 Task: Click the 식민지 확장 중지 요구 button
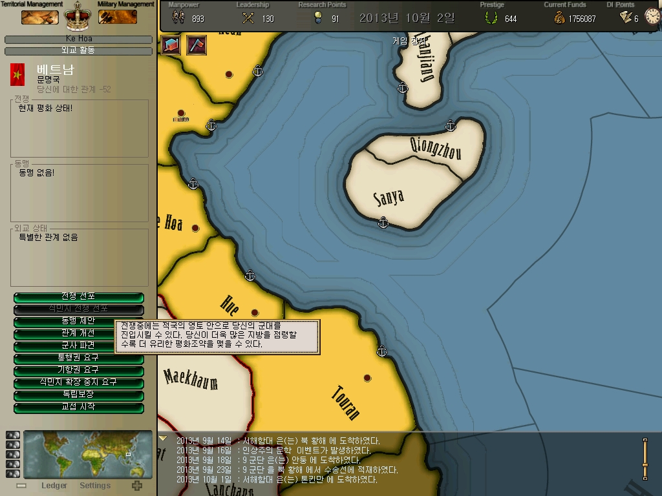tap(78, 382)
